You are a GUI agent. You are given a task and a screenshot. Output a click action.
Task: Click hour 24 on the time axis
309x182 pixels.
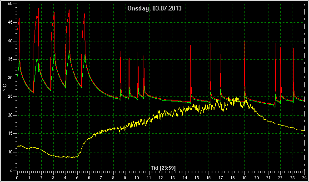(x=304, y=177)
